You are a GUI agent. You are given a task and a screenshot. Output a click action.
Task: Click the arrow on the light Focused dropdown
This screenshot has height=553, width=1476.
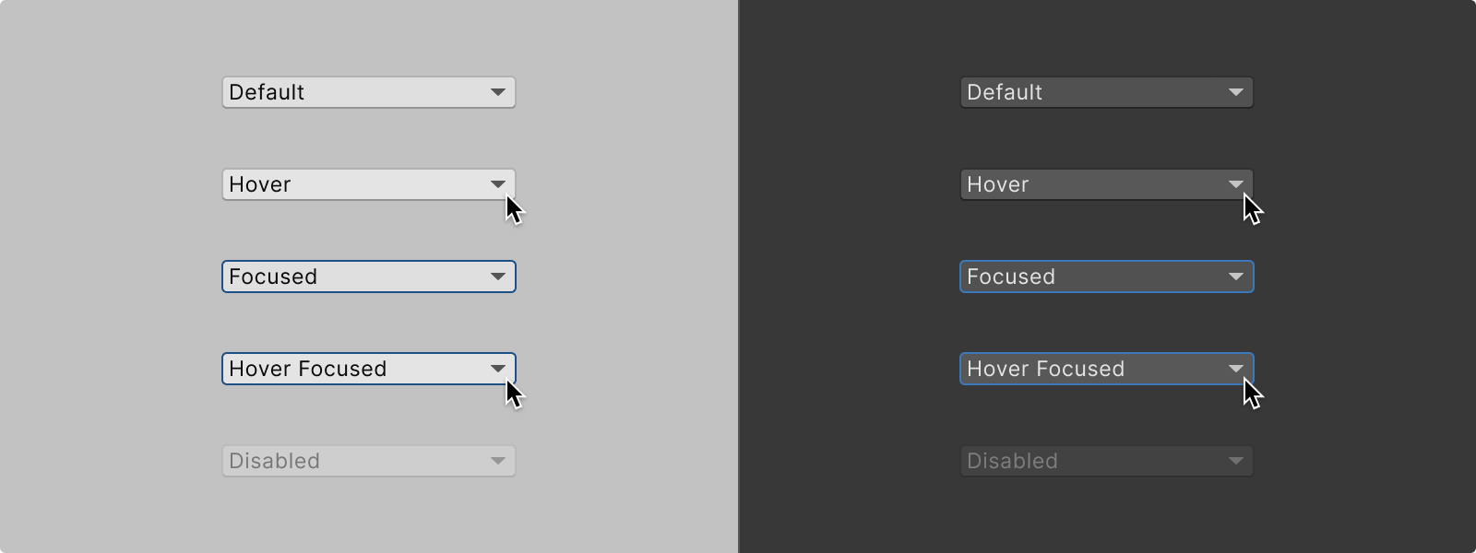pyautogui.click(x=497, y=276)
